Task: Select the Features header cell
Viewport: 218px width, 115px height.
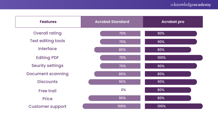Action: pyautogui.click(x=48, y=22)
